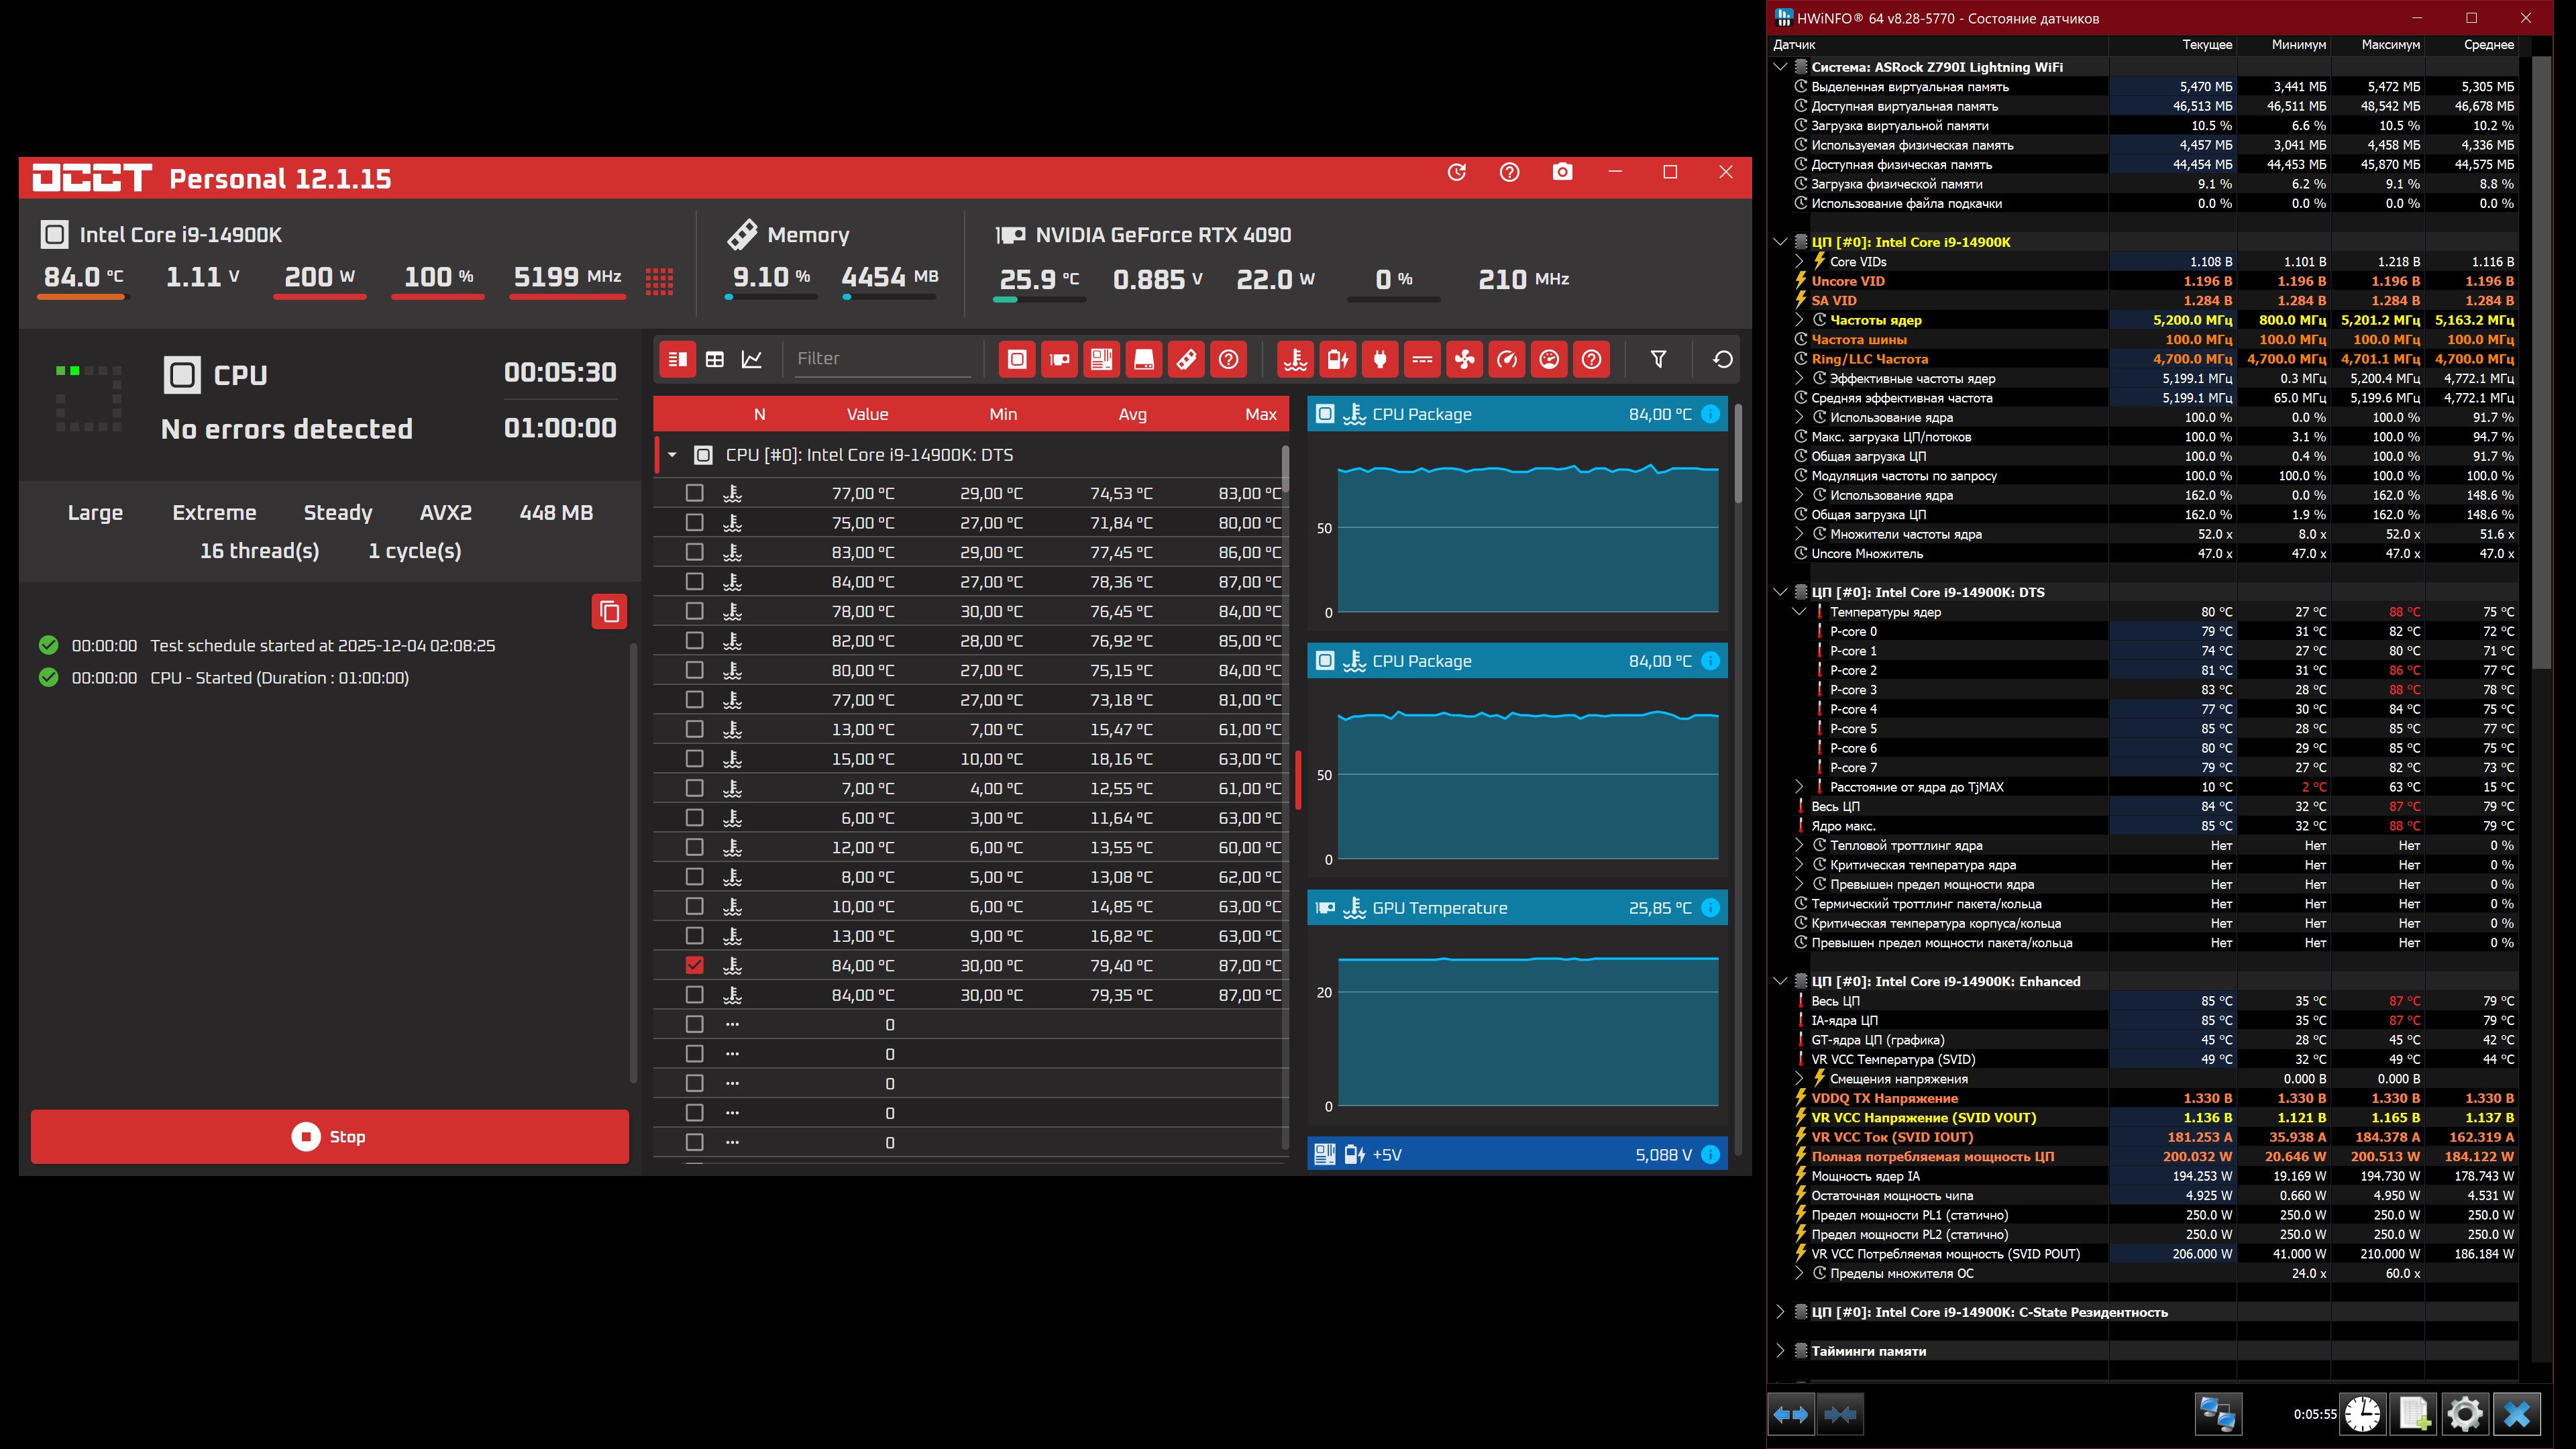Sort by the Avg column header
The height and width of the screenshot is (1449, 2576).
click(x=1132, y=414)
